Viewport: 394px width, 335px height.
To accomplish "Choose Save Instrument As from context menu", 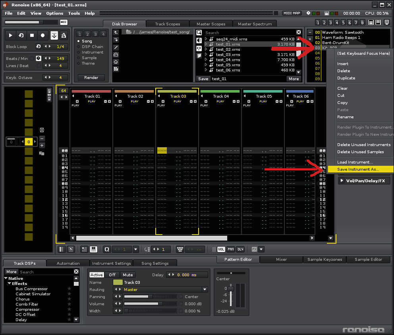I will click(357, 169).
